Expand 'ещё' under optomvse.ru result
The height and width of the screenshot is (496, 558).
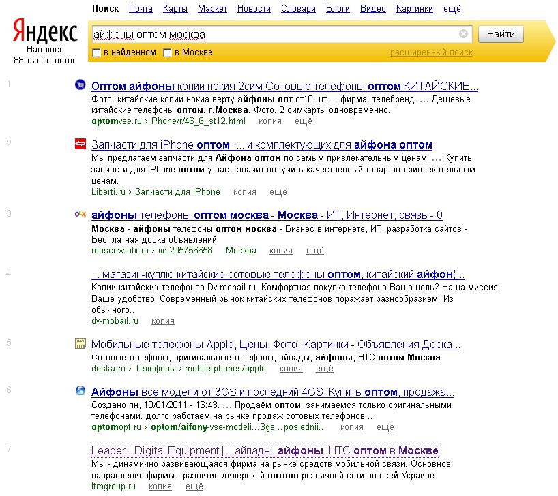point(303,121)
